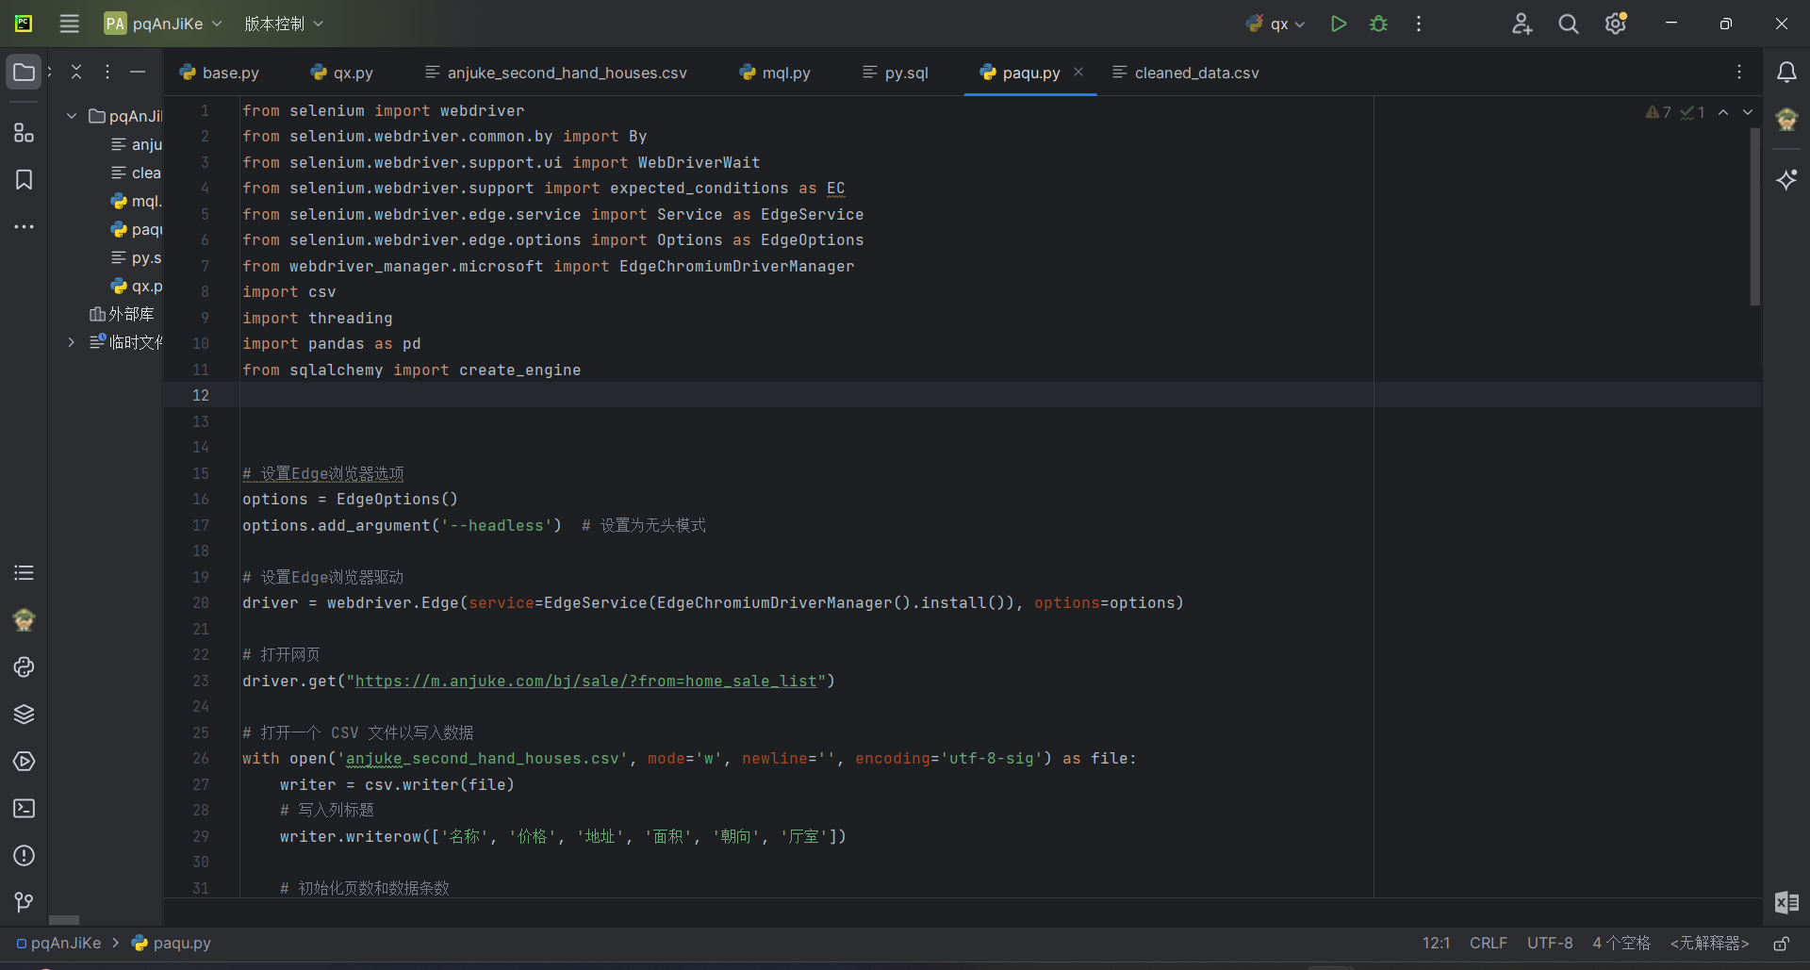The image size is (1810, 970).
Task: Open the TODO list tool window
Action: click(x=24, y=572)
